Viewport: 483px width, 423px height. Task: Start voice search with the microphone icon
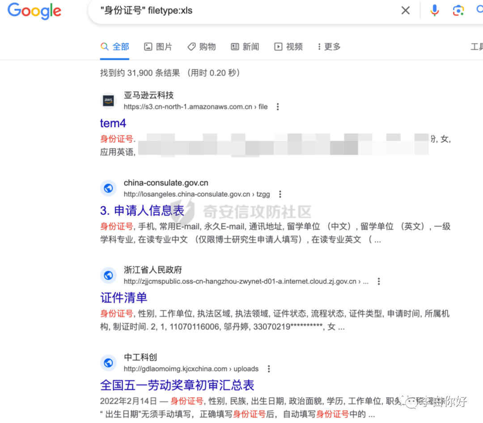pos(434,10)
